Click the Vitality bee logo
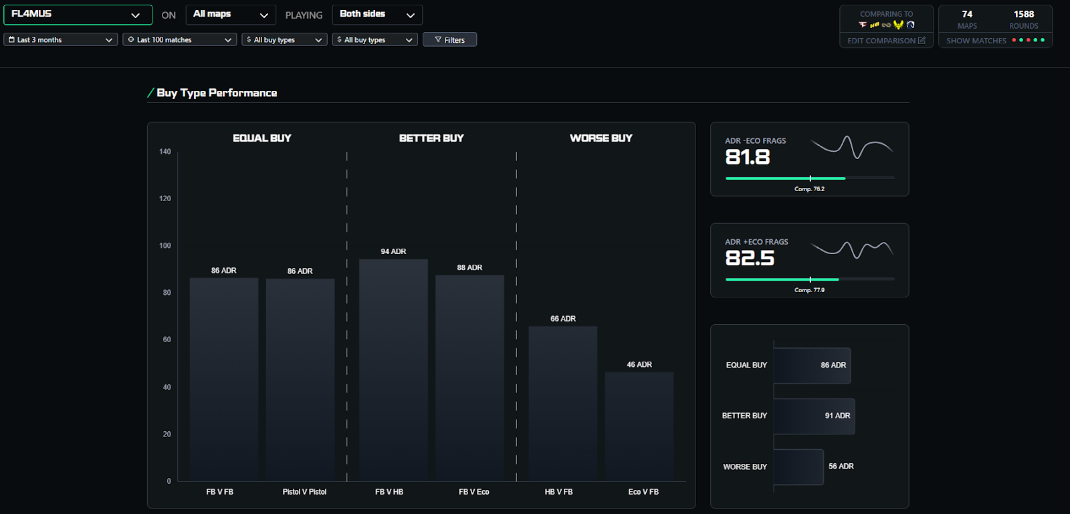Viewport: 1070px width, 514px height. click(898, 25)
